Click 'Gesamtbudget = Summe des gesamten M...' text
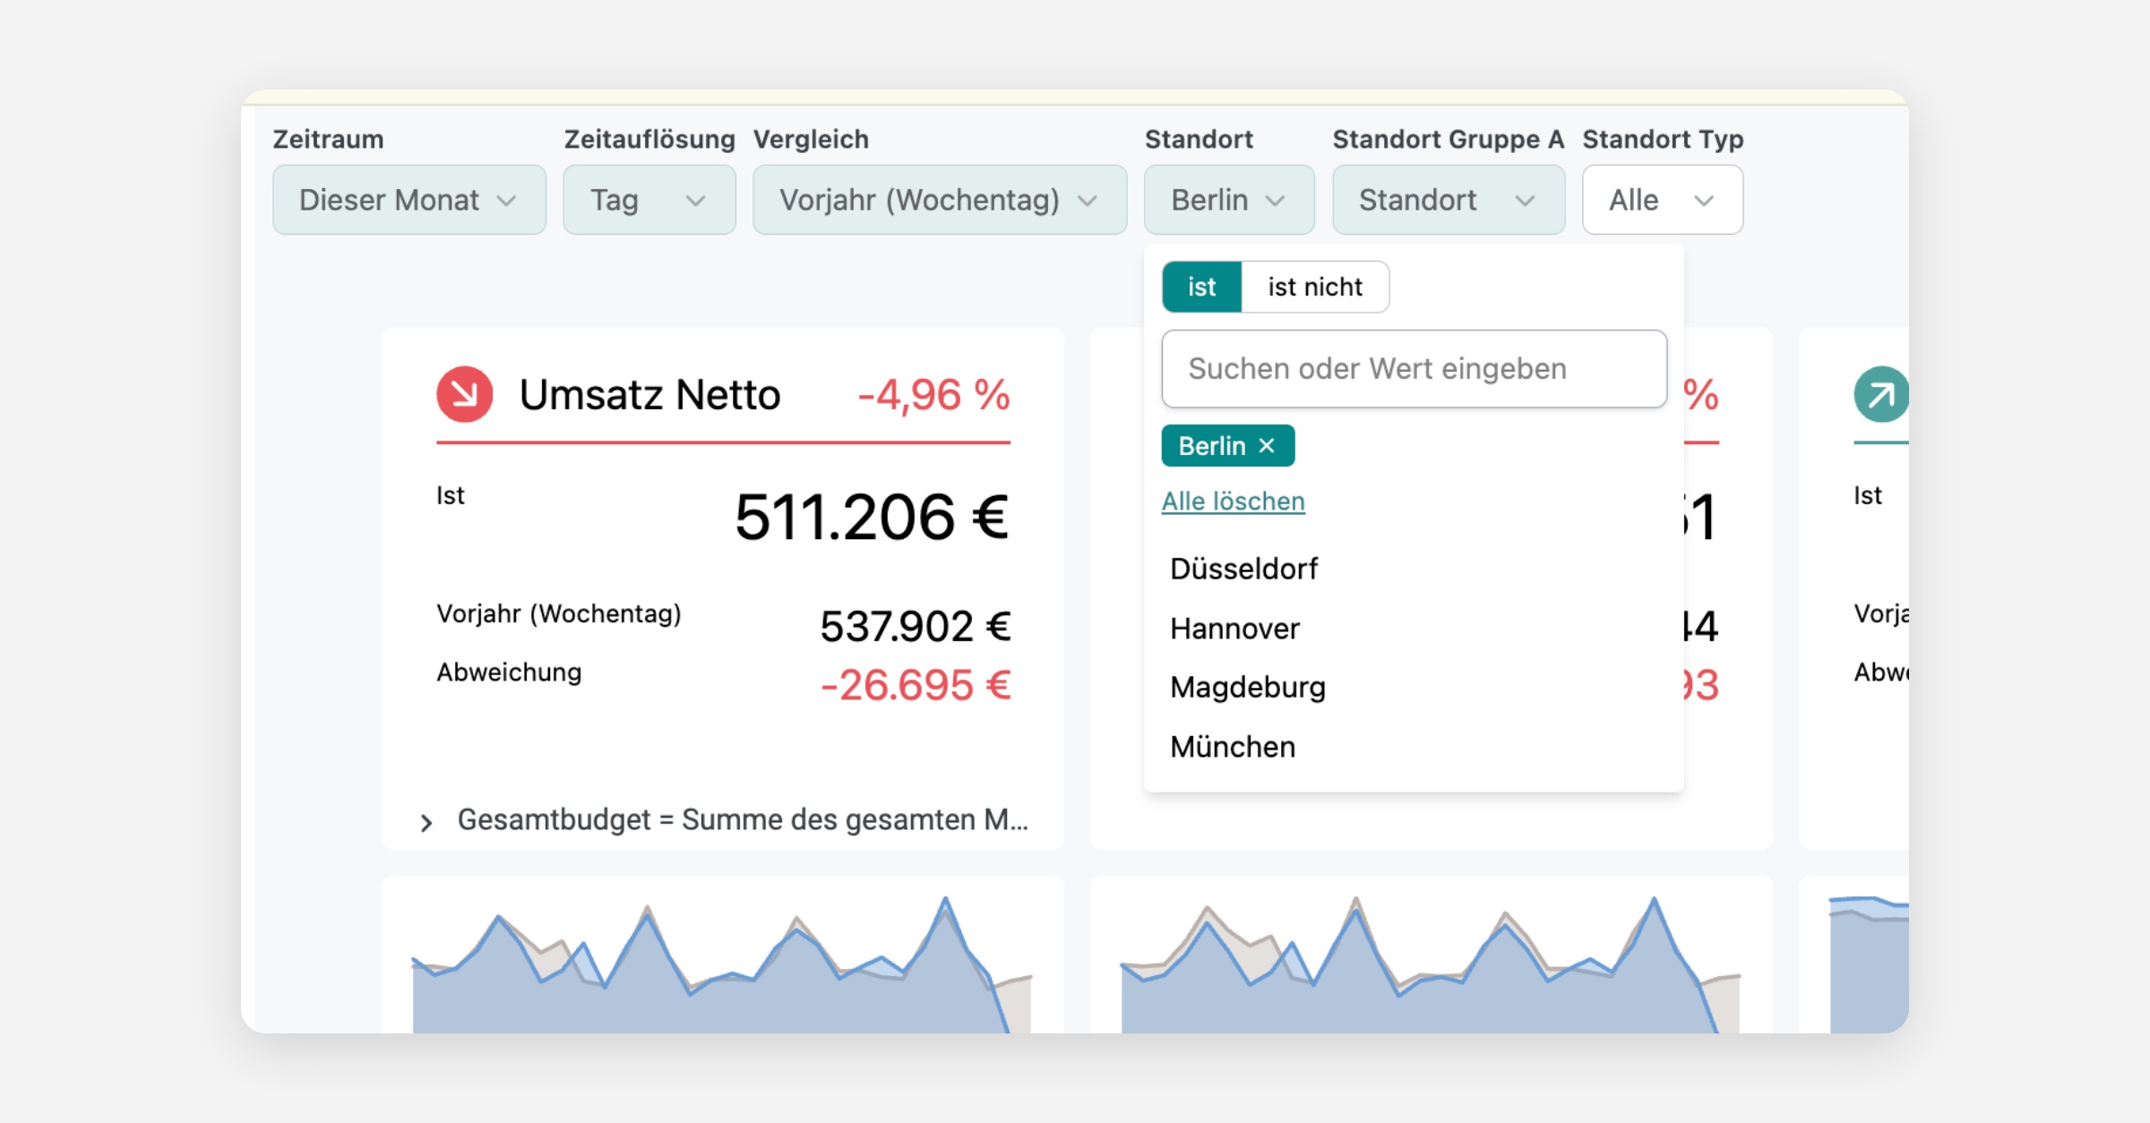Viewport: 2150px width, 1123px height. pyautogui.click(x=743, y=819)
